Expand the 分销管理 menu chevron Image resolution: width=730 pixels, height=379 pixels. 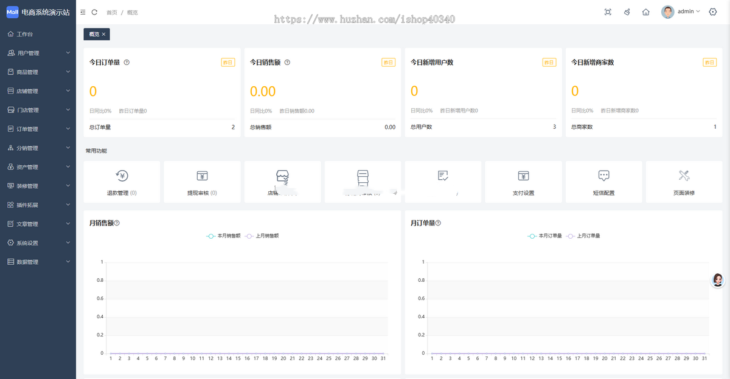pos(68,148)
